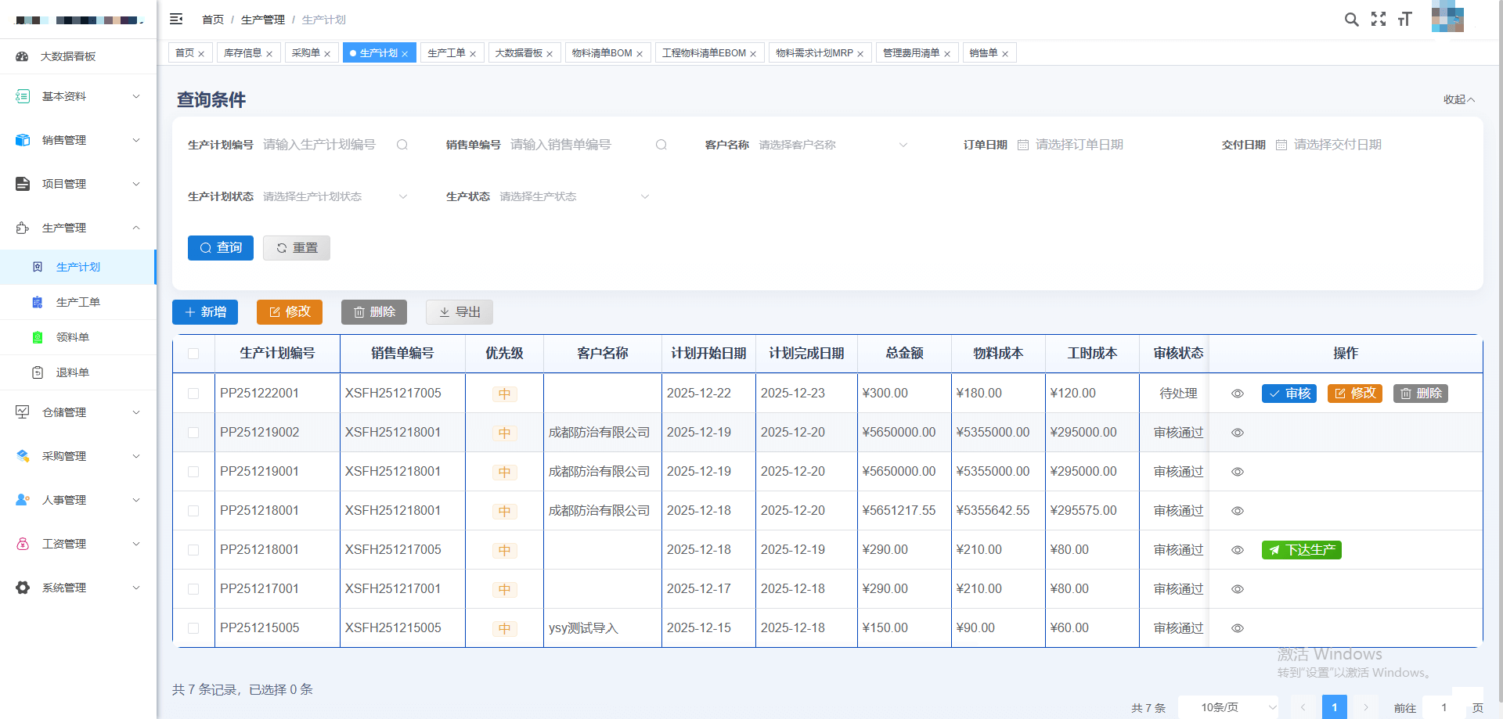Collapse the sidebar with the hamburger icon

[x=176, y=19]
